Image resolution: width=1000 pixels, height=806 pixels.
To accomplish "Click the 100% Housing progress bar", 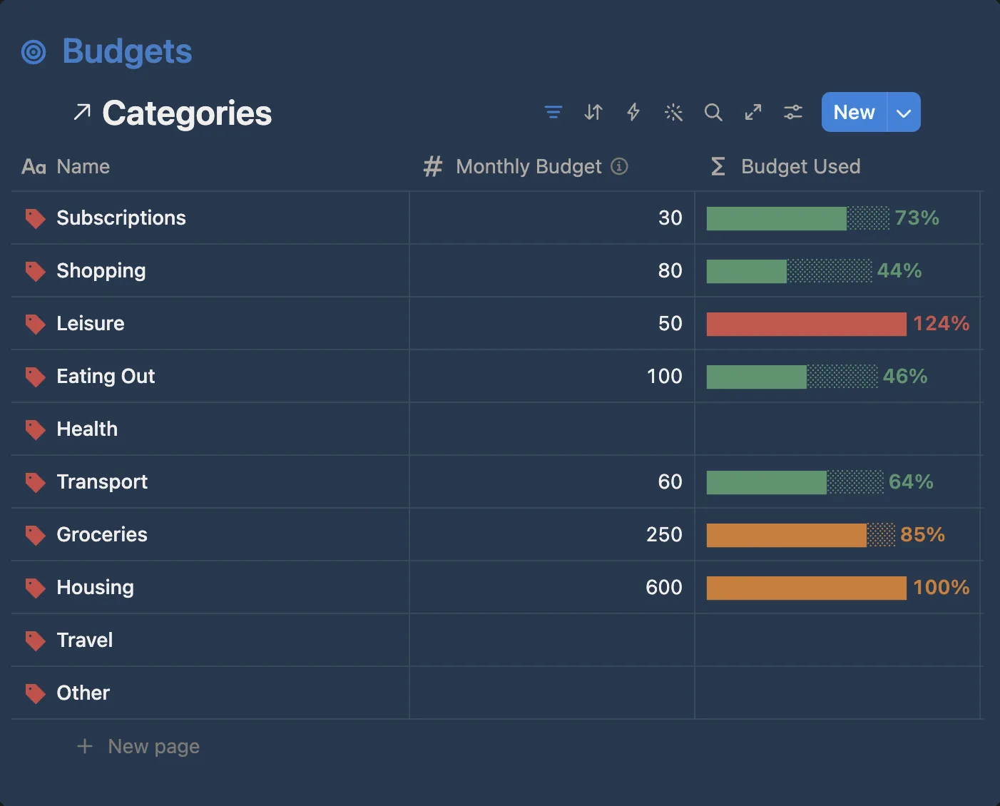I will [807, 588].
